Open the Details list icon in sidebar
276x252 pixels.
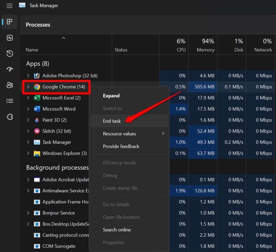(x=10, y=101)
